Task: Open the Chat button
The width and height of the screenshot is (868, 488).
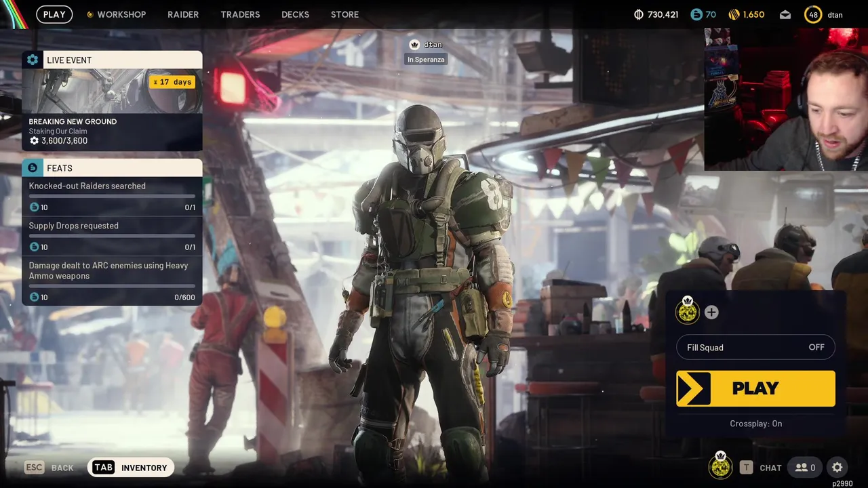Action: pyautogui.click(x=770, y=468)
